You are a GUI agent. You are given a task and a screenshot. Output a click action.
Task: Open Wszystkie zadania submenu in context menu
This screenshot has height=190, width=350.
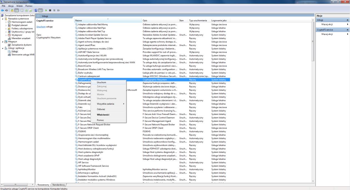108,104
